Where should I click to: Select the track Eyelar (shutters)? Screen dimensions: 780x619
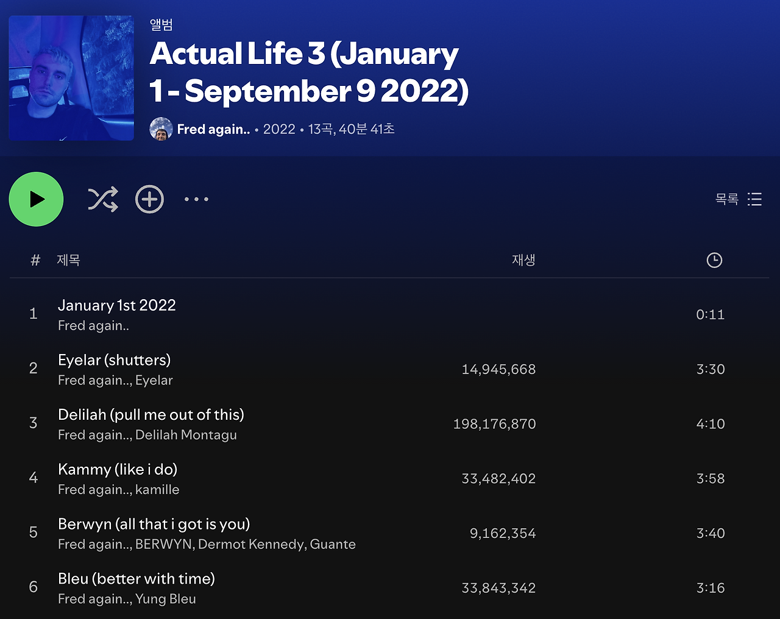115,360
